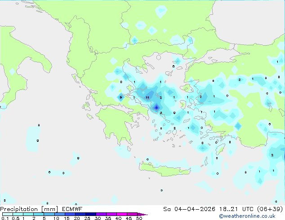Click the '18..21 UTC' time range text

(236, 209)
